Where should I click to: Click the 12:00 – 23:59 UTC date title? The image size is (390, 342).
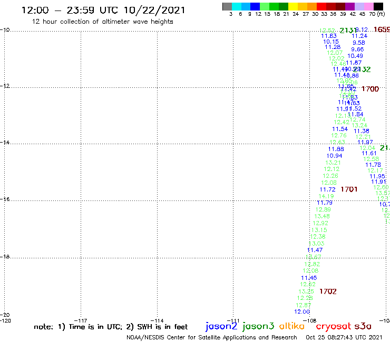point(103,10)
